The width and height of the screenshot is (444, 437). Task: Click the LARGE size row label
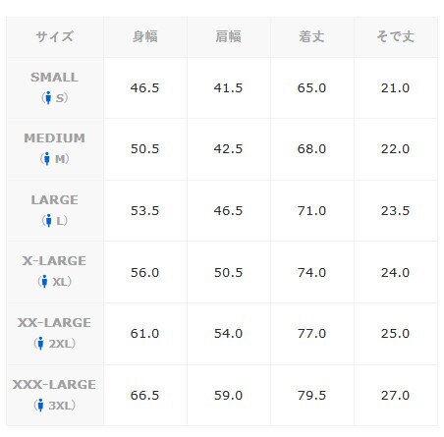pos(55,200)
